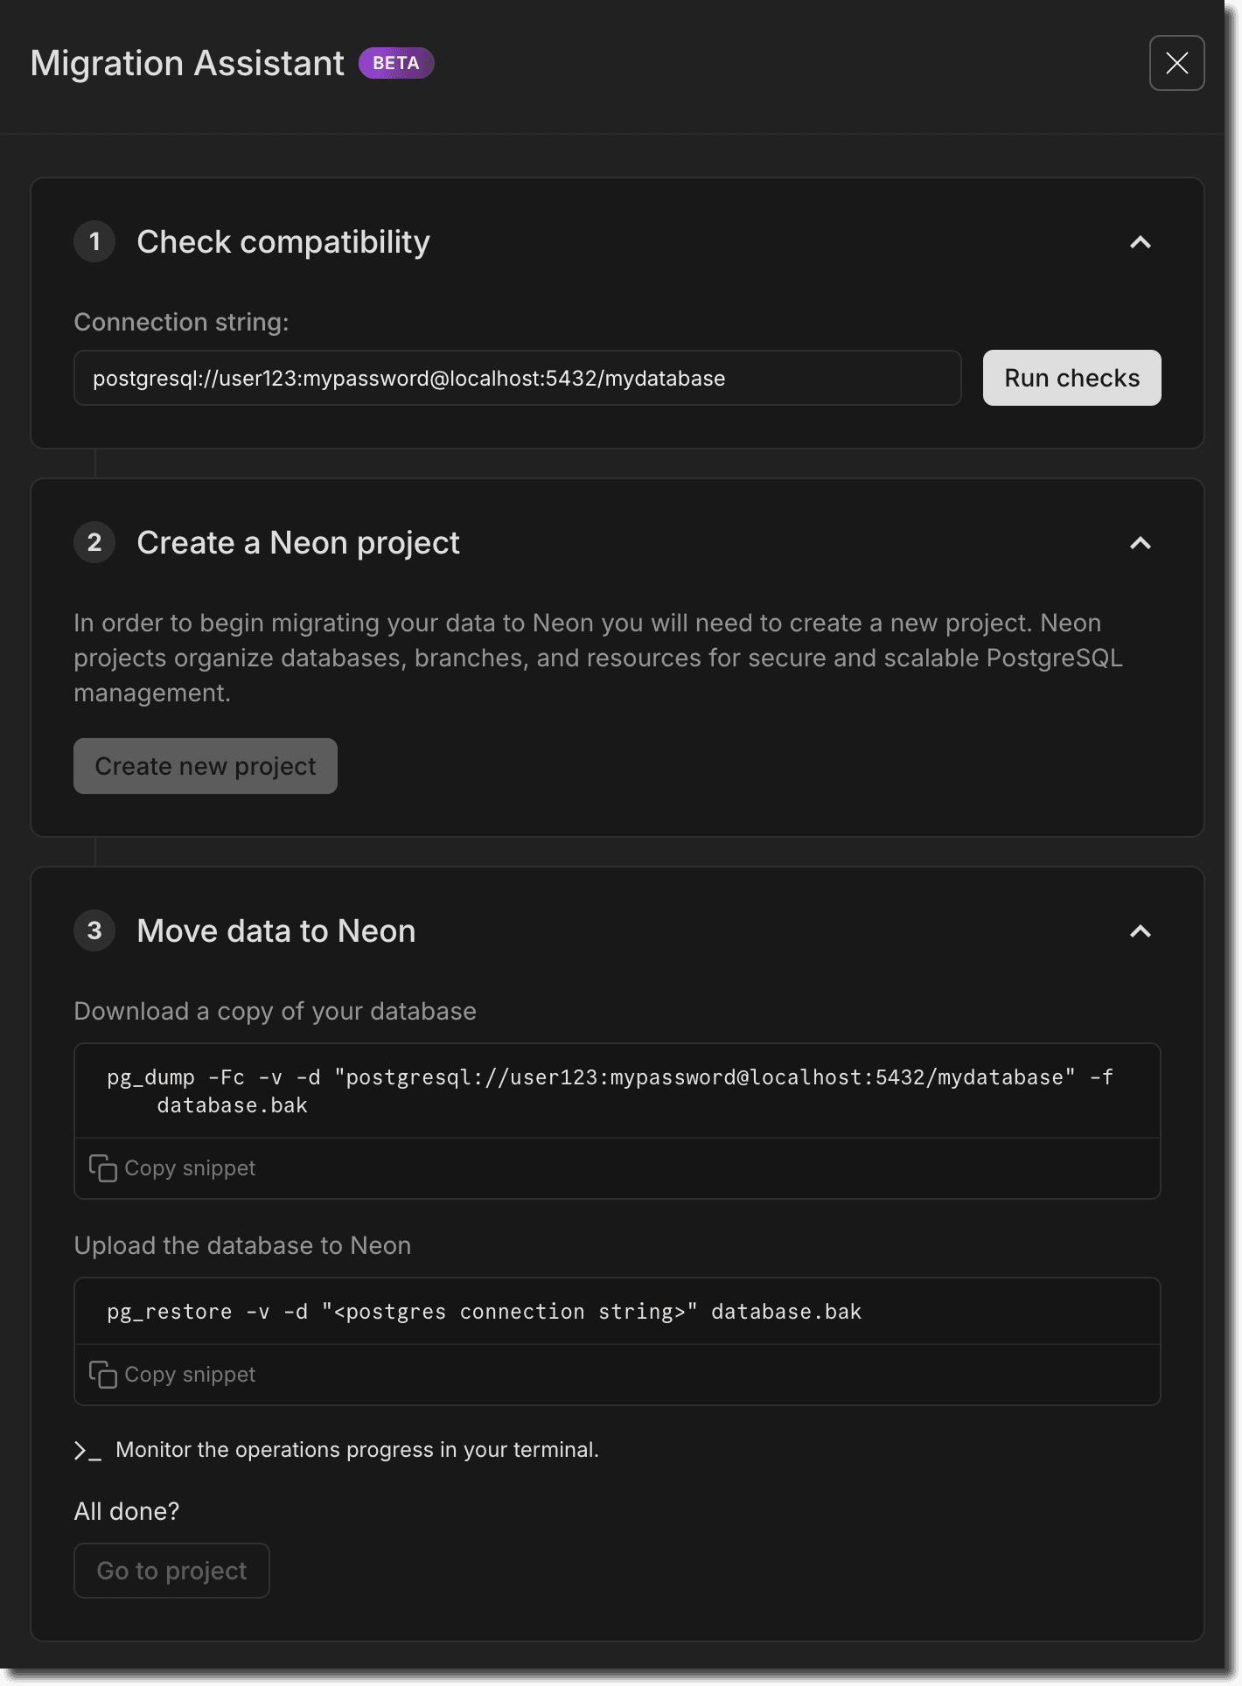The height and width of the screenshot is (1686, 1242).
Task: Close the Migration Assistant dialog
Action: click(x=1176, y=63)
